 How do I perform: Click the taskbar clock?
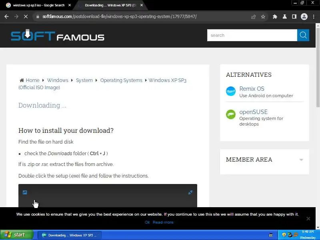308,235
